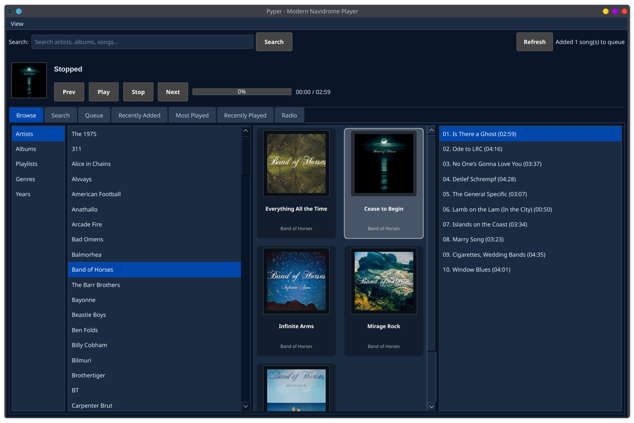This screenshot has width=634, height=423.
Task: Click the Search button beside the field
Action: pos(274,42)
